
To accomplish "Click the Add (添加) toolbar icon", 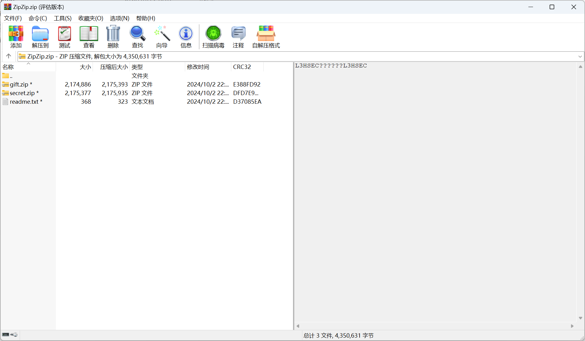I will tap(16, 37).
